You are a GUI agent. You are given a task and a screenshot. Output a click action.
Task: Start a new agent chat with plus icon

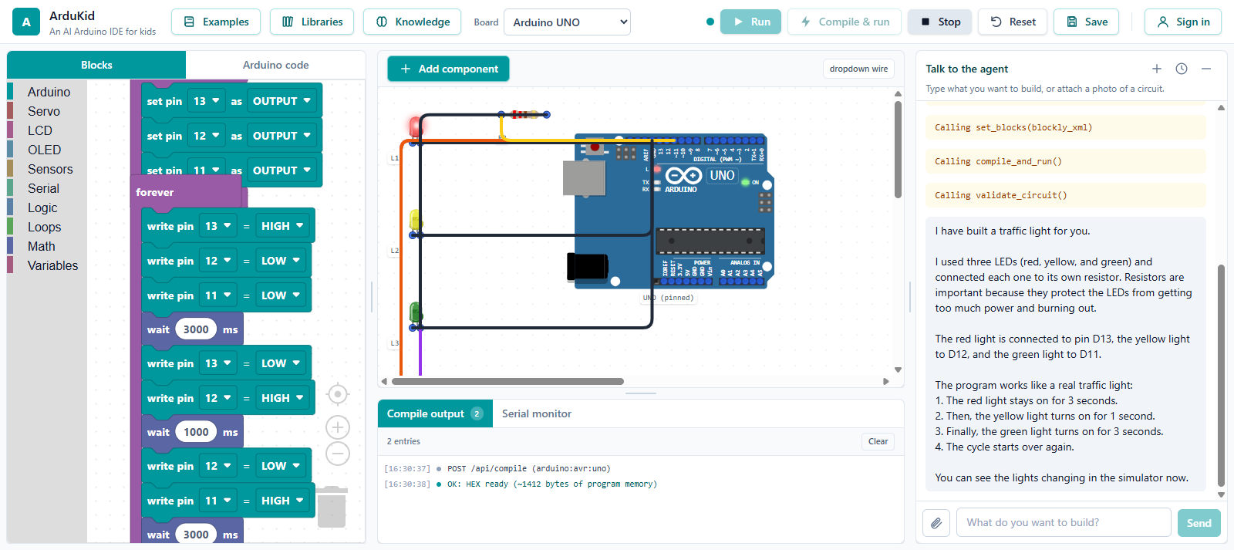pos(1157,69)
